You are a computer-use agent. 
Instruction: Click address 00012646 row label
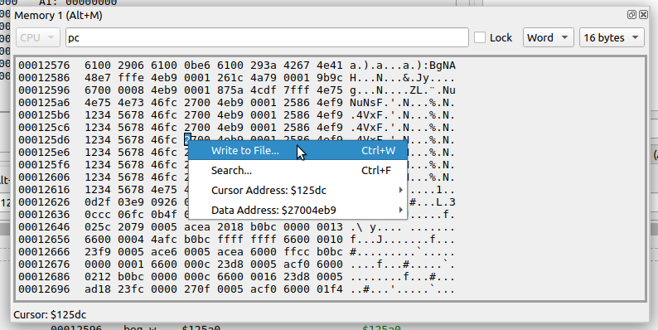click(44, 227)
